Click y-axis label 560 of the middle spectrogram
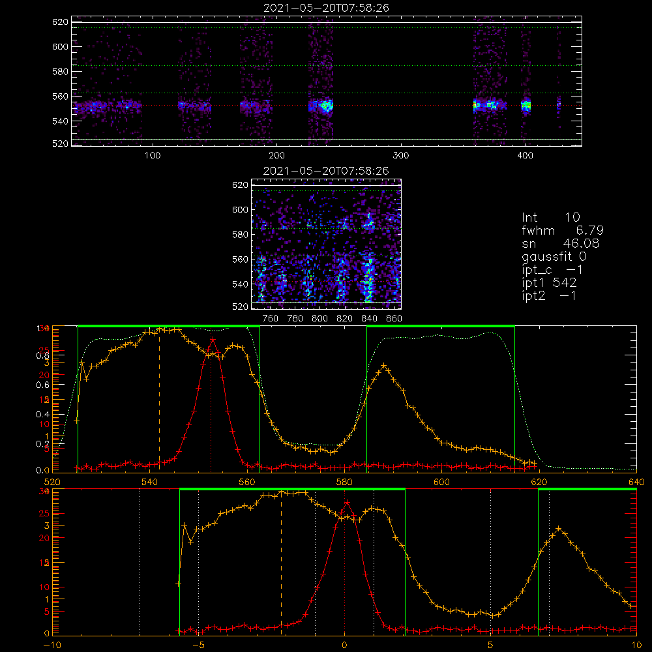 click(x=240, y=259)
